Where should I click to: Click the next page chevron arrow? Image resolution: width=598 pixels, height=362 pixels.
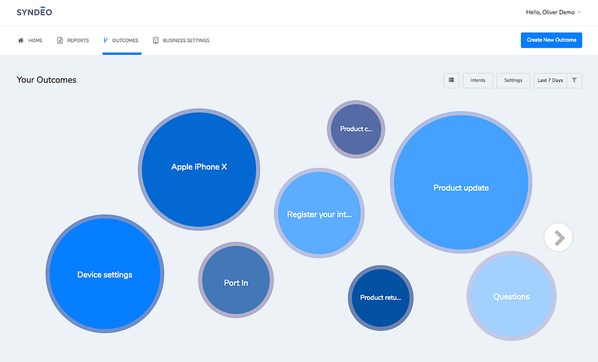point(558,238)
